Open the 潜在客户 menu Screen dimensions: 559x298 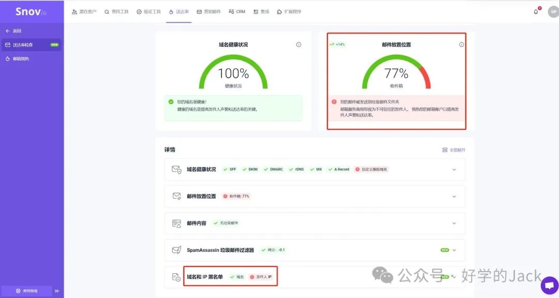pos(84,12)
